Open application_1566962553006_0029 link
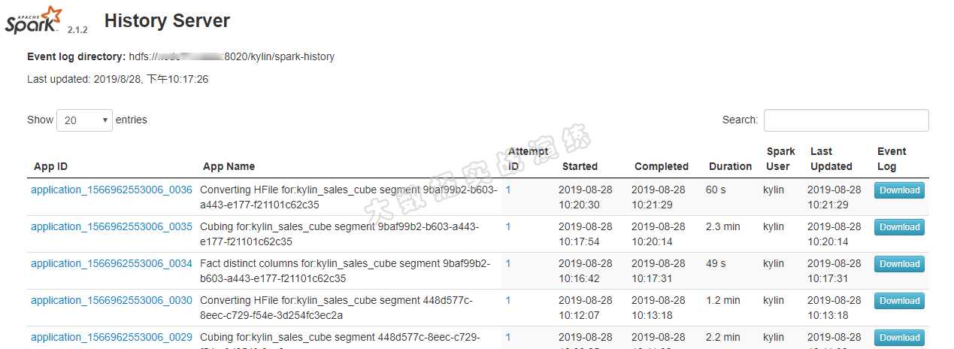This screenshot has width=954, height=349. point(111,337)
